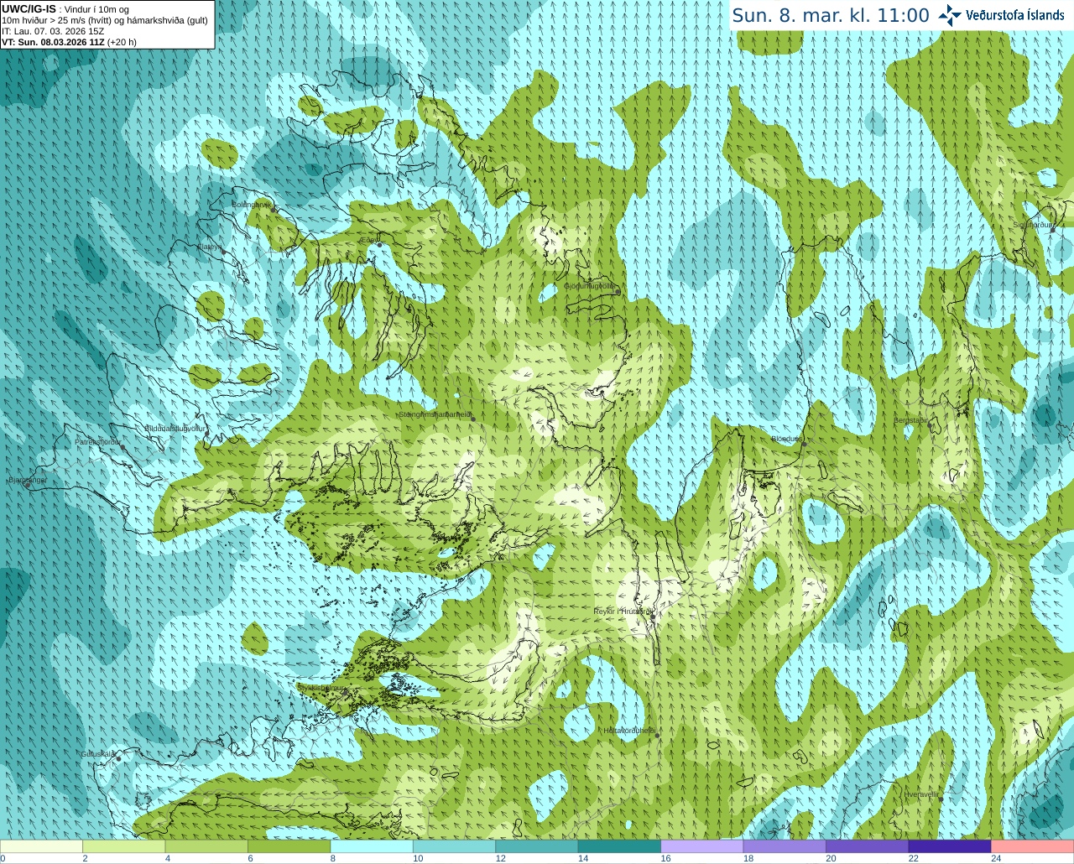
Task: Click the 12–14 m/s teal legend swatch
Action: [537, 846]
